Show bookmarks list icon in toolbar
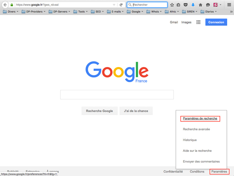 click(178, 5)
